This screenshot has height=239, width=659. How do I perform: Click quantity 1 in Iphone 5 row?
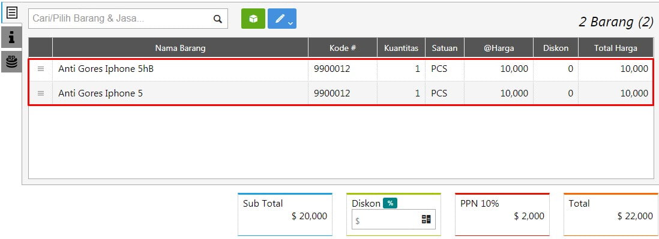click(x=417, y=93)
